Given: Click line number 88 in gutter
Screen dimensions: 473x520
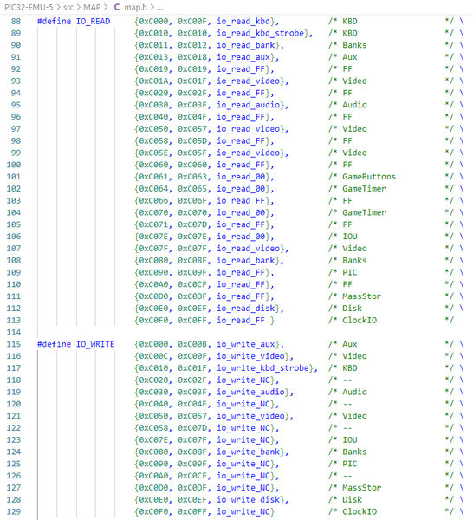Looking at the screenshot, I should [x=16, y=21].
